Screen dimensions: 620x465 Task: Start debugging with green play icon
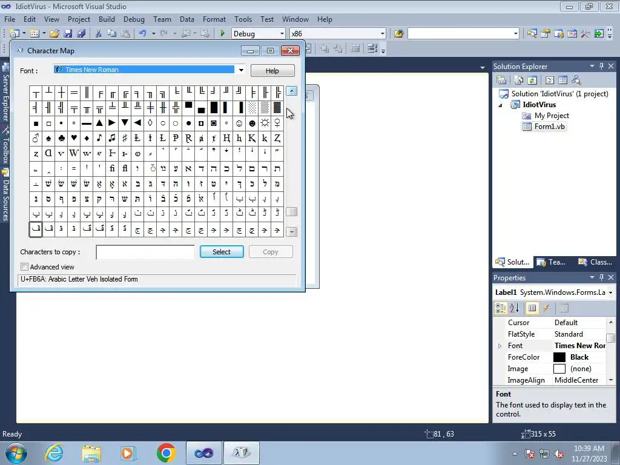tap(222, 34)
